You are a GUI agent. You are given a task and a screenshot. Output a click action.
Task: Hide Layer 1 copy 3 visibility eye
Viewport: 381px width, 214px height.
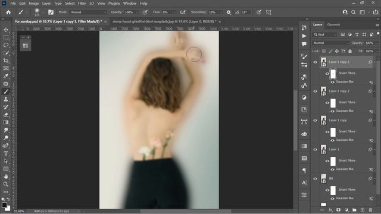pyautogui.click(x=315, y=62)
